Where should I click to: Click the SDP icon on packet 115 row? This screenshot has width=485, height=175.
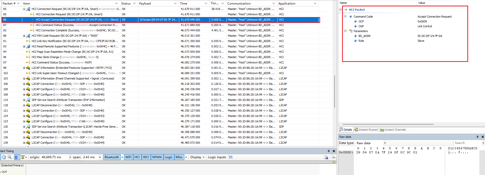(28, 100)
